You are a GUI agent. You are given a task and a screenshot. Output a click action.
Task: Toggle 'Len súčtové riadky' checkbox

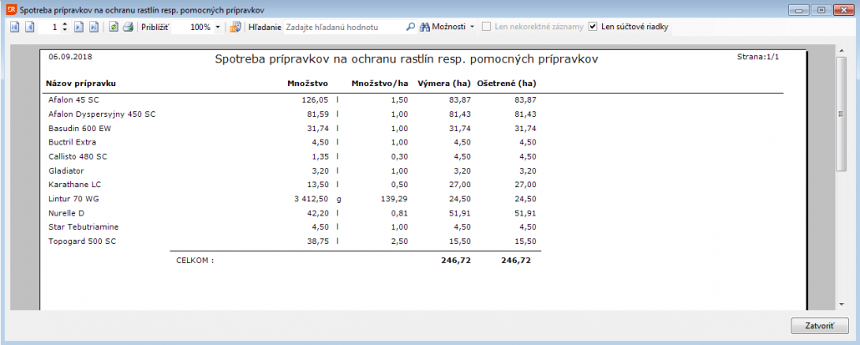(592, 27)
